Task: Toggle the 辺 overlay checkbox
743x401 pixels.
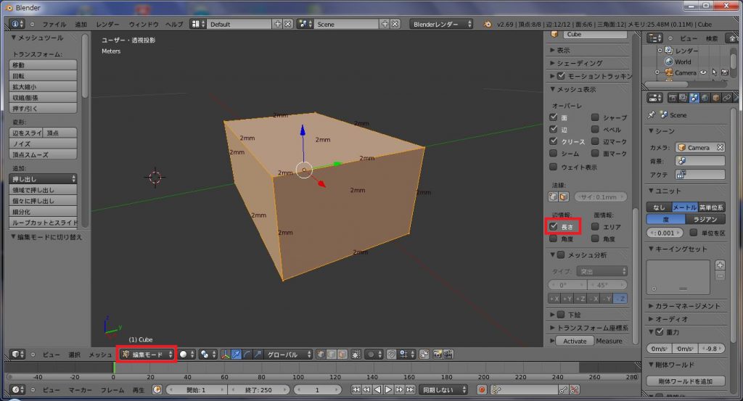Action: tap(554, 129)
